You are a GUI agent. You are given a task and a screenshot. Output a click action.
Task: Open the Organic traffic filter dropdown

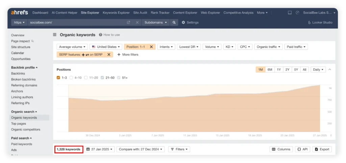[x=268, y=47]
